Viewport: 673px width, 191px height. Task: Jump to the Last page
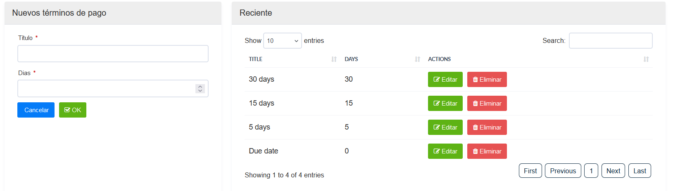tap(640, 171)
